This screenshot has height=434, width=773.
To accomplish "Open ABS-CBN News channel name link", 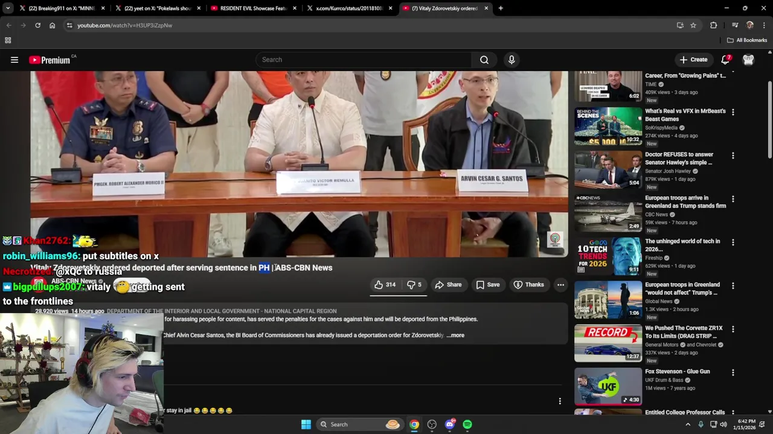I will [74, 281].
